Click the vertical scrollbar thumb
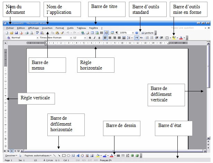The height and width of the screenshot is (163, 213). [x=209, y=66]
